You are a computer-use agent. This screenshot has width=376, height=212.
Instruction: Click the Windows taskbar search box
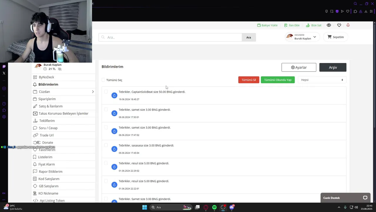(x=171, y=207)
